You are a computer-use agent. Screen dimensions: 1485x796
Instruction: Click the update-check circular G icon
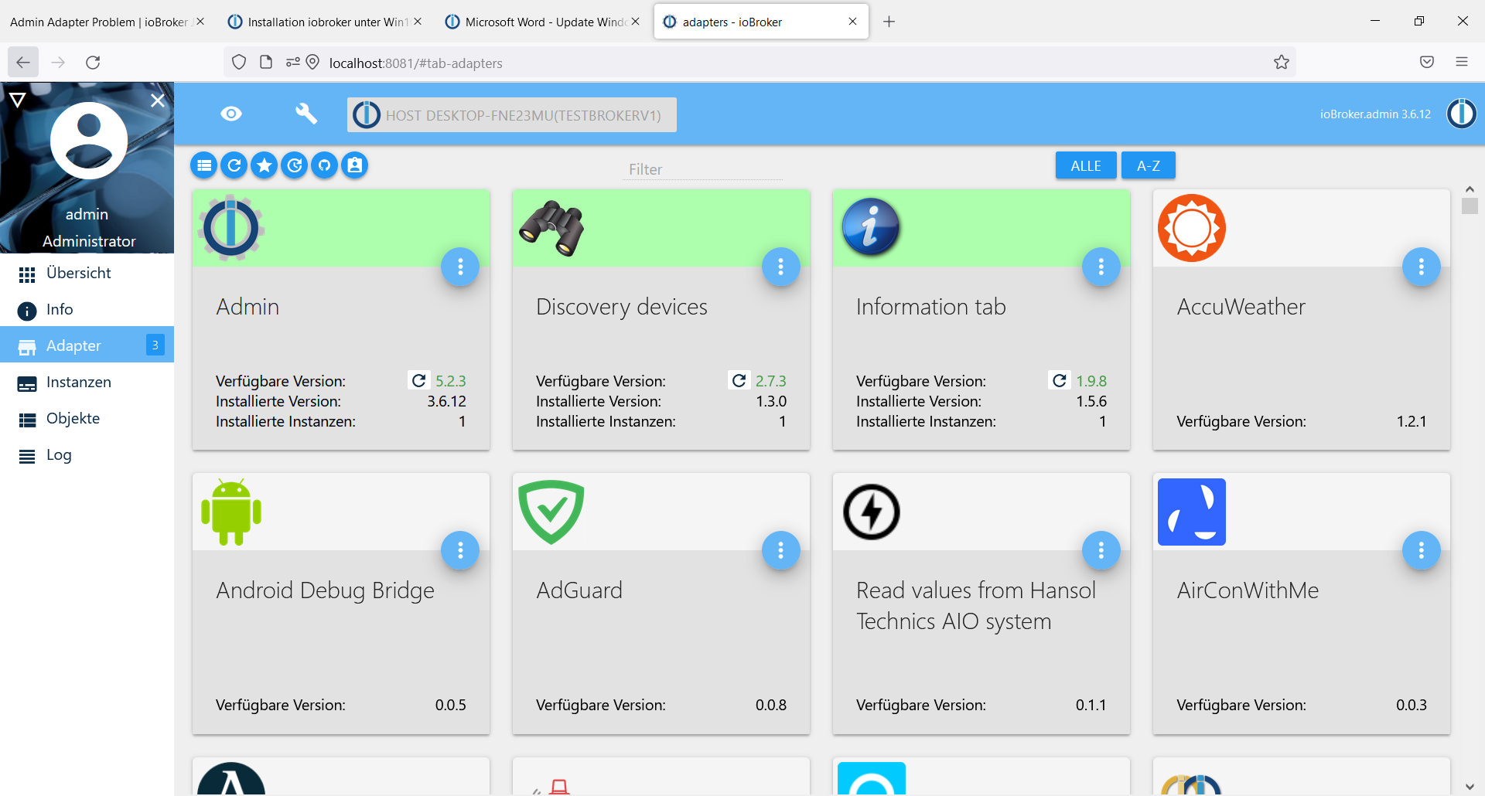(295, 165)
